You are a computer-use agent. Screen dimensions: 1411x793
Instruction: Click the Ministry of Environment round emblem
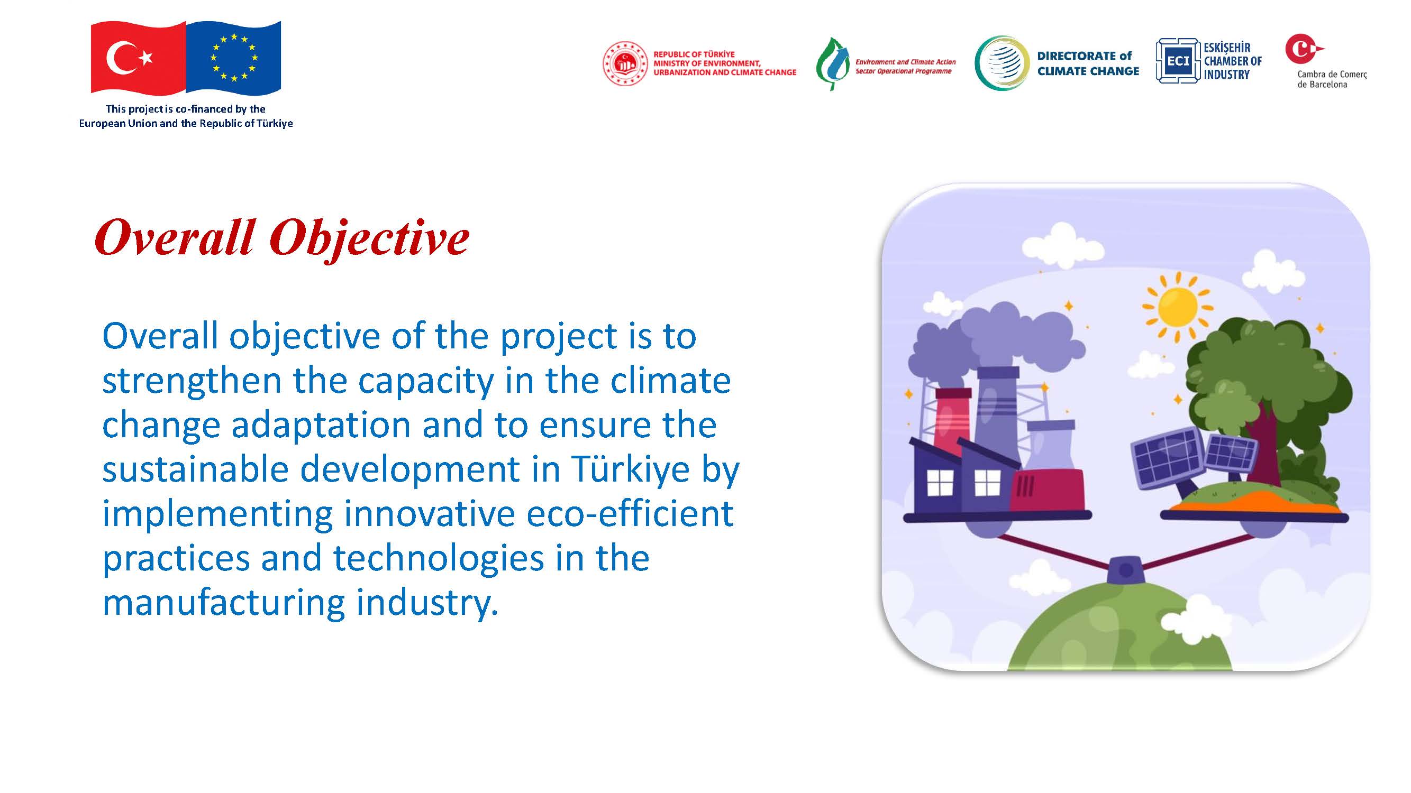[x=625, y=63]
